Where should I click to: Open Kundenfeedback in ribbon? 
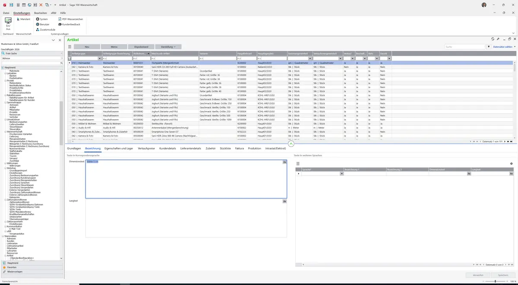coord(69,24)
